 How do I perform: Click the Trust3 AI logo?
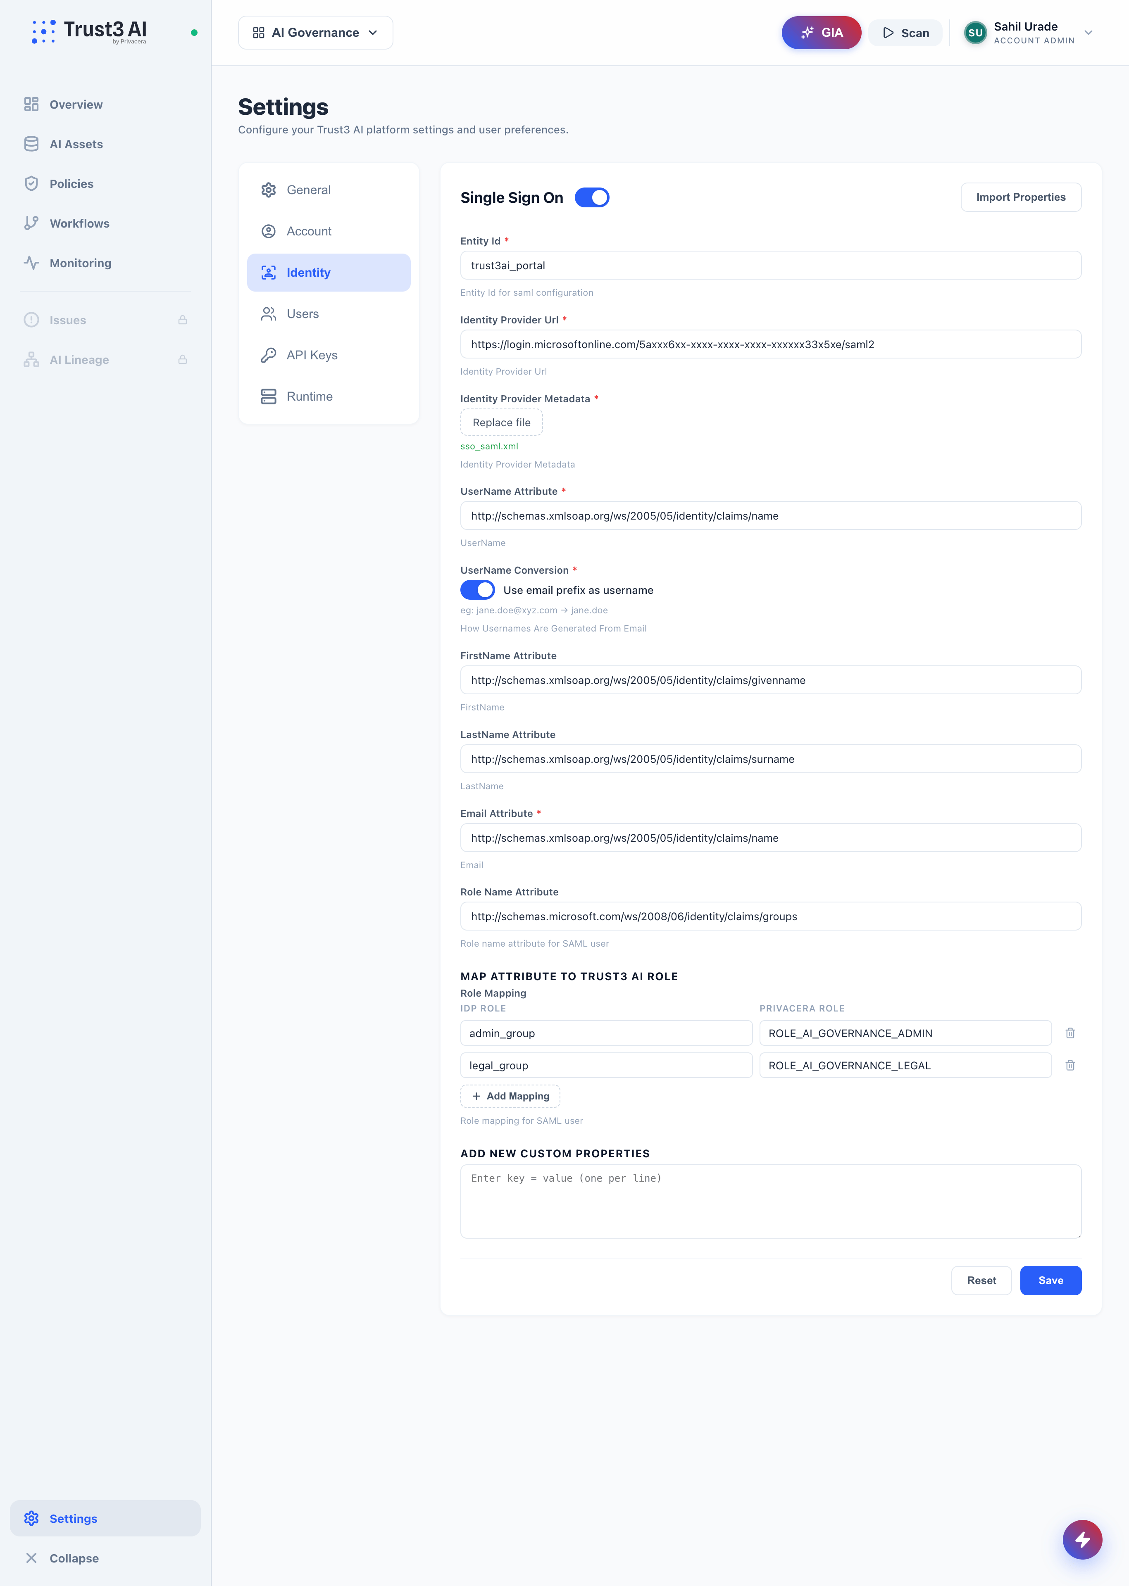coord(89,31)
